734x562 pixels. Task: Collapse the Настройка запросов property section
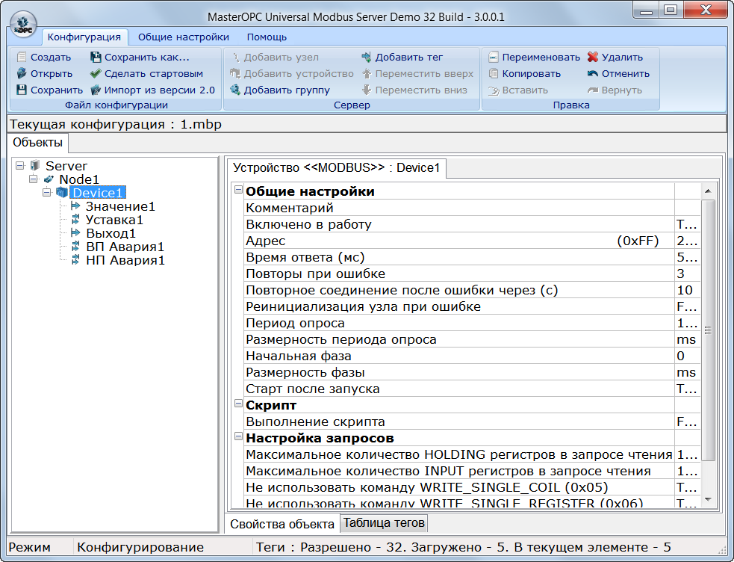point(238,436)
